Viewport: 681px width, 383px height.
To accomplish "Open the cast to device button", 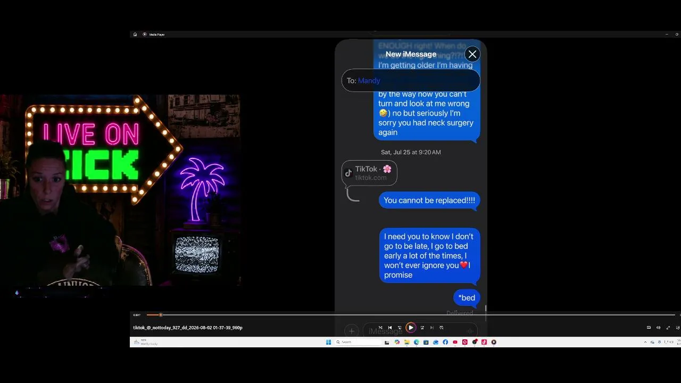I will [x=677, y=328].
